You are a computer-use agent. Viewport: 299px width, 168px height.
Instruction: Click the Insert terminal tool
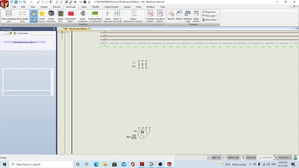107,16
